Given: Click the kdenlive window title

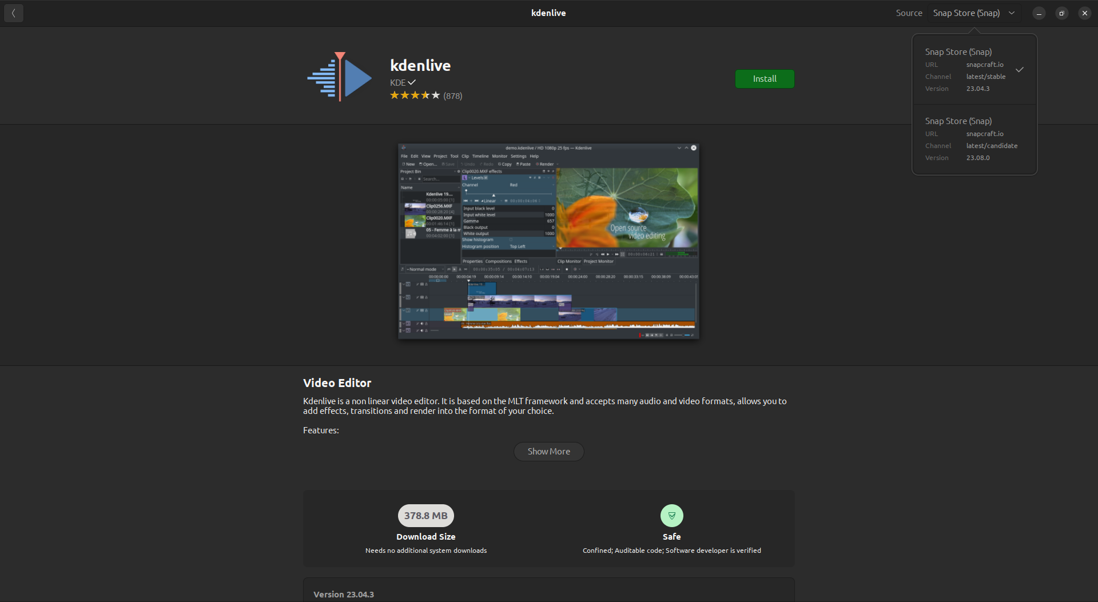Looking at the screenshot, I should (548, 13).
